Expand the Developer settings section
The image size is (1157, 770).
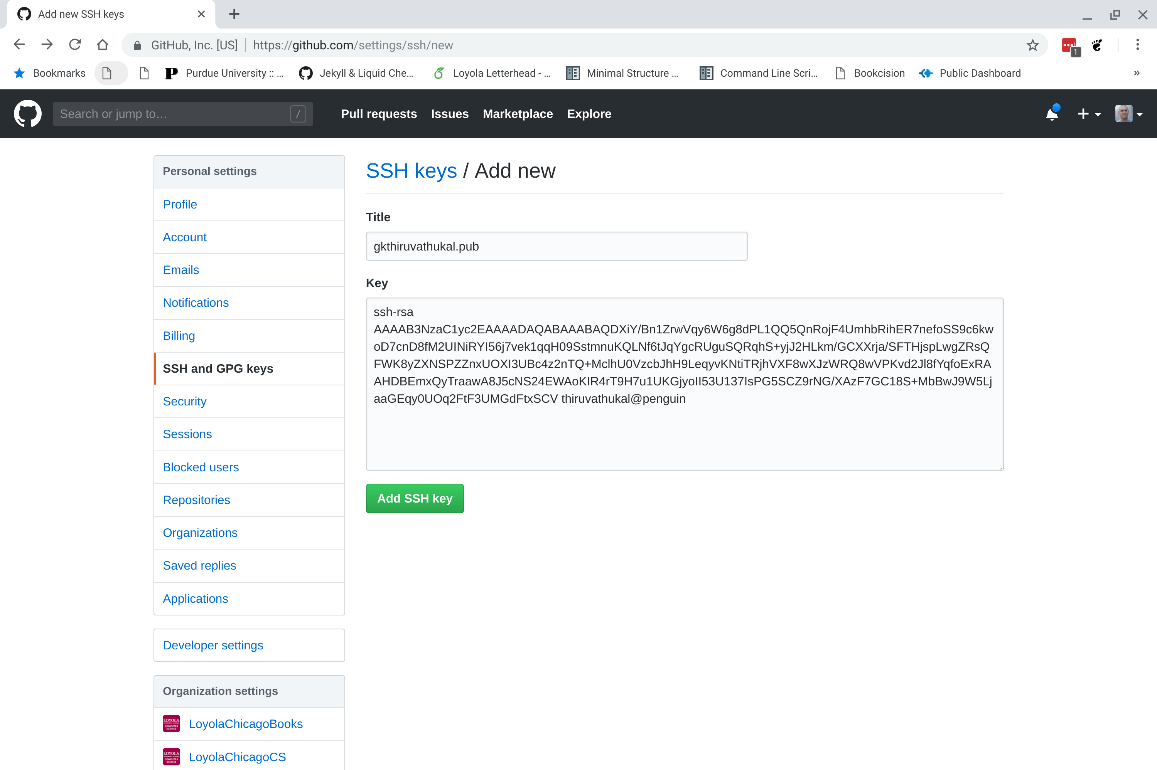(213, 644)
